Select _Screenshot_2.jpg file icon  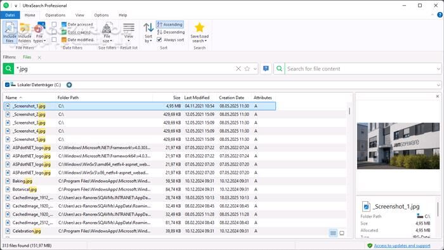pos(8,114)
